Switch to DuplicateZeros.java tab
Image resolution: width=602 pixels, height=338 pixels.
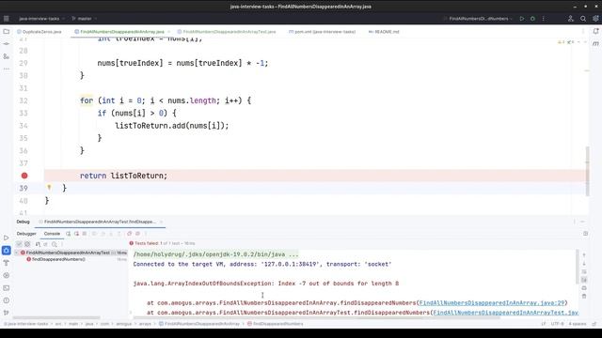tap(40, 31)
